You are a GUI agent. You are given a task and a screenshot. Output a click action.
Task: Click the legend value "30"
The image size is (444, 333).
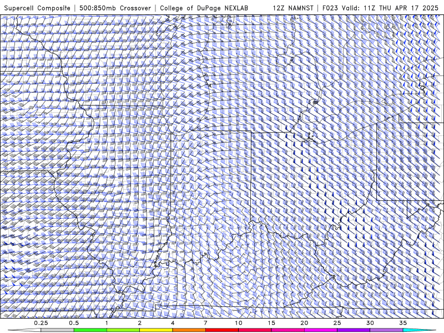pos(370,323)
